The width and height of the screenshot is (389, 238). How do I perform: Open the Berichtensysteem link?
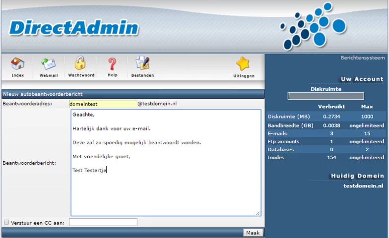pos(362,58)
